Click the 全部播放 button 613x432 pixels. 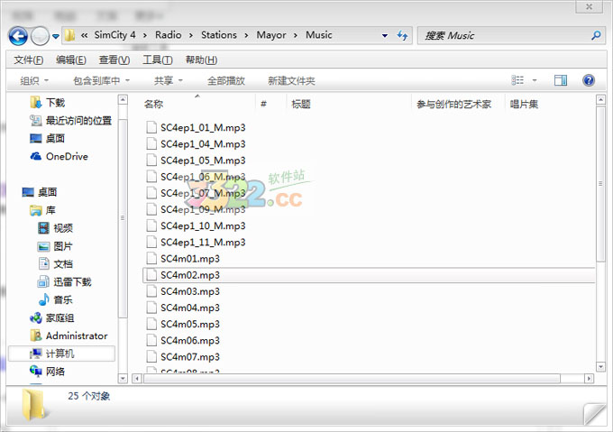click(226, 81)
